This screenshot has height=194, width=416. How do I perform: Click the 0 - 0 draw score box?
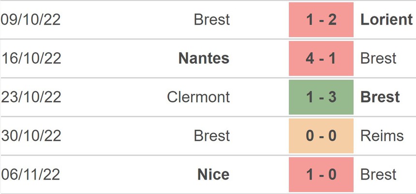pos(321,136)
